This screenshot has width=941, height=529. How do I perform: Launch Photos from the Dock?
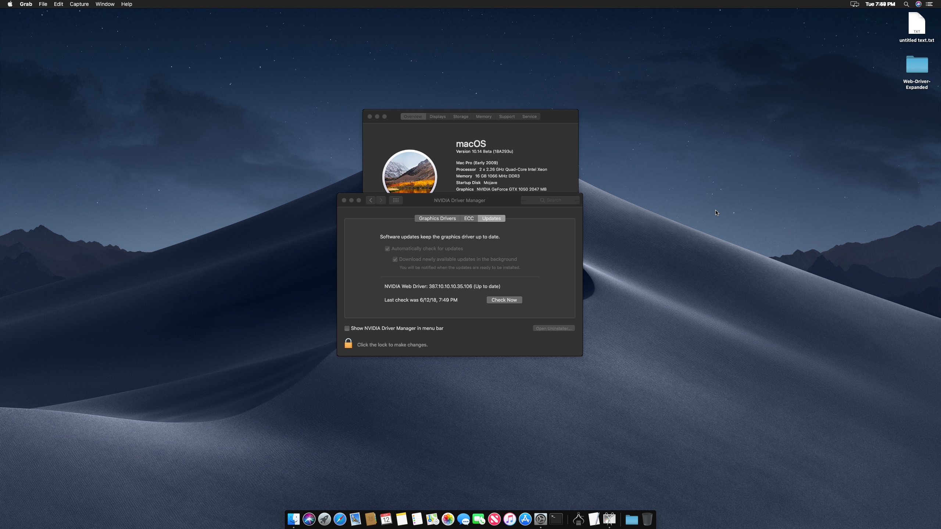click(x=448, y=519)
